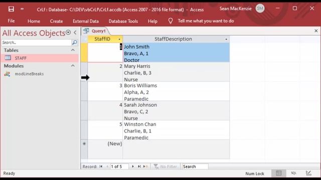Image resolution: width=321 pixels, height=180 pixels.
Task: Open the External Data tab
Action: pyautogui.click(x=86, y=21)
